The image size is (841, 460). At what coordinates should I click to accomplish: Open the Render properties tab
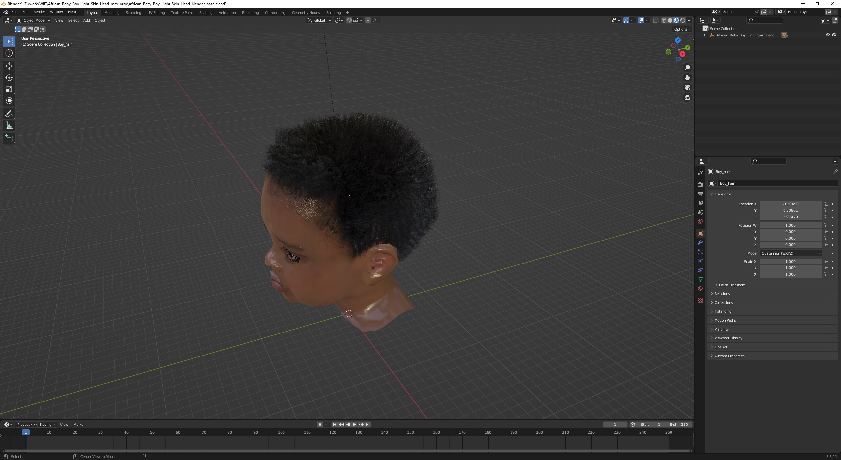pyautogui.click(x=700, y=184)
